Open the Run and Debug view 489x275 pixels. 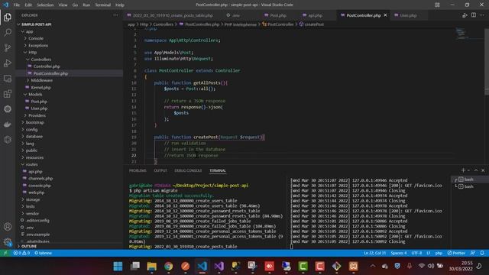8,63
